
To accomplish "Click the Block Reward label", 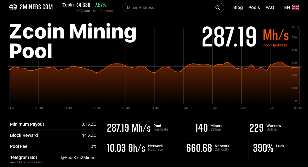I will (x=24, y=135).
